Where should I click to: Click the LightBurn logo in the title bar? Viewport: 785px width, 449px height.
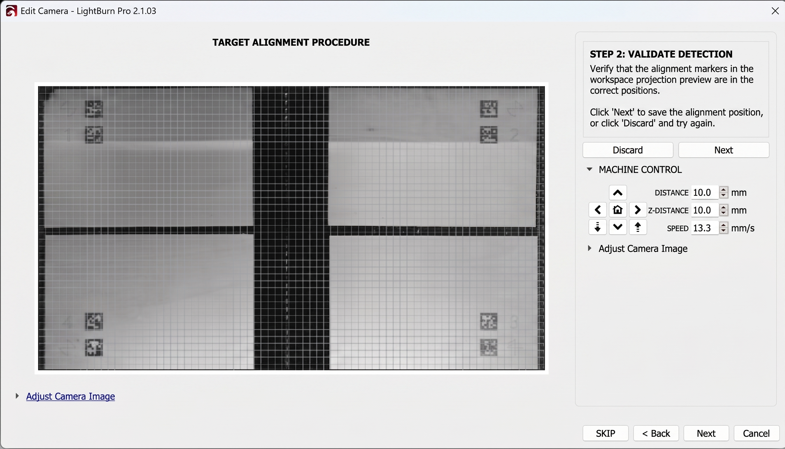[11, 11]
